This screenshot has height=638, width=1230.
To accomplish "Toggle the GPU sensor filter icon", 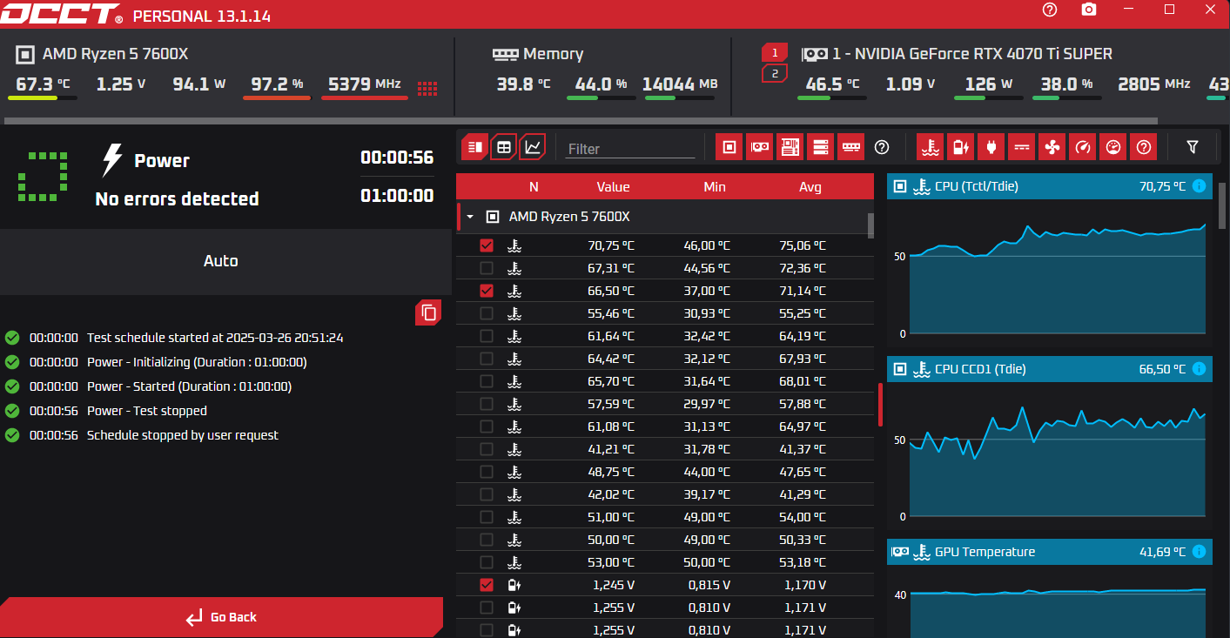I will point(760,147).
